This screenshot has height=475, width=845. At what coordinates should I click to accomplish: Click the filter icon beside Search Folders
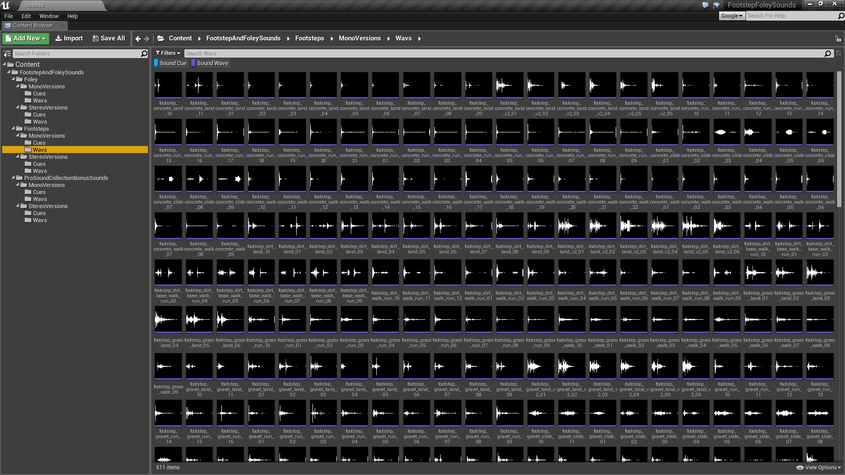(7, 53)
